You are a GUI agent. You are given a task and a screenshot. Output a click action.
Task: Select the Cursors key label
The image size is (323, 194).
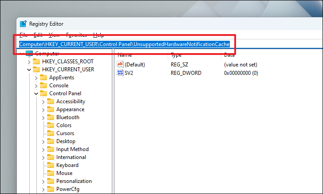point(65,133)
